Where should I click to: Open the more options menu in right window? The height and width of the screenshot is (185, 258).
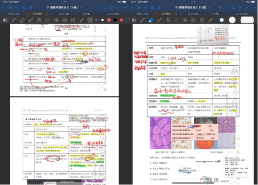(254, 7)
